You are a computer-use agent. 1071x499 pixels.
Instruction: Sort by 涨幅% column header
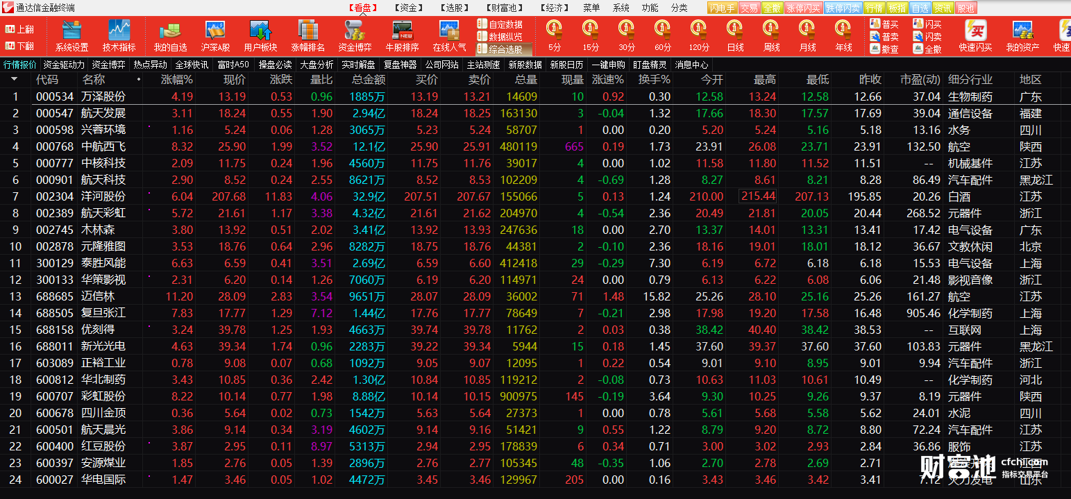[x=177, y=79]
